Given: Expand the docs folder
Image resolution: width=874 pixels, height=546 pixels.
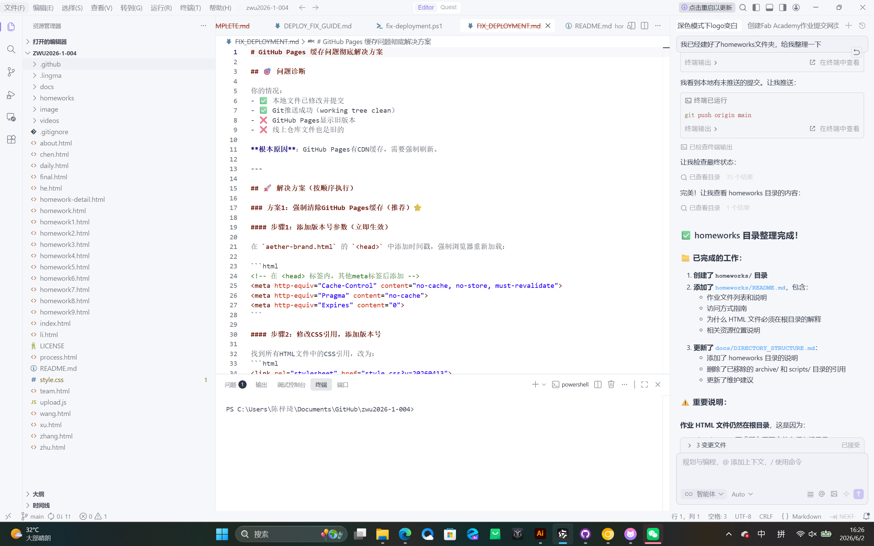Looking at the screenshot, I should point(119,87).
